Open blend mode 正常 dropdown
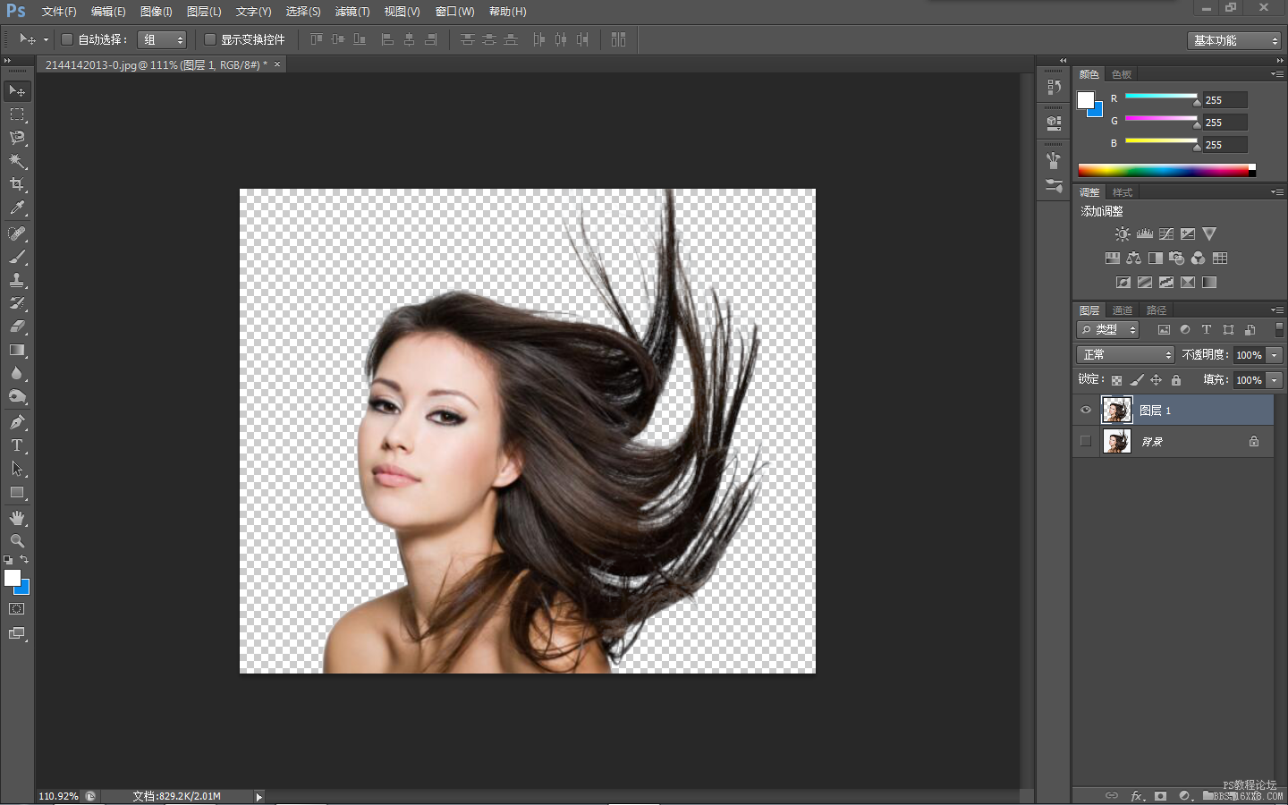Screen dimensions: 1288x805 (1125, 355)
